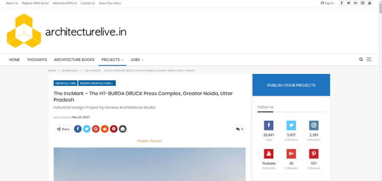
Task: Open About Us link
Action: pos(12,3)
